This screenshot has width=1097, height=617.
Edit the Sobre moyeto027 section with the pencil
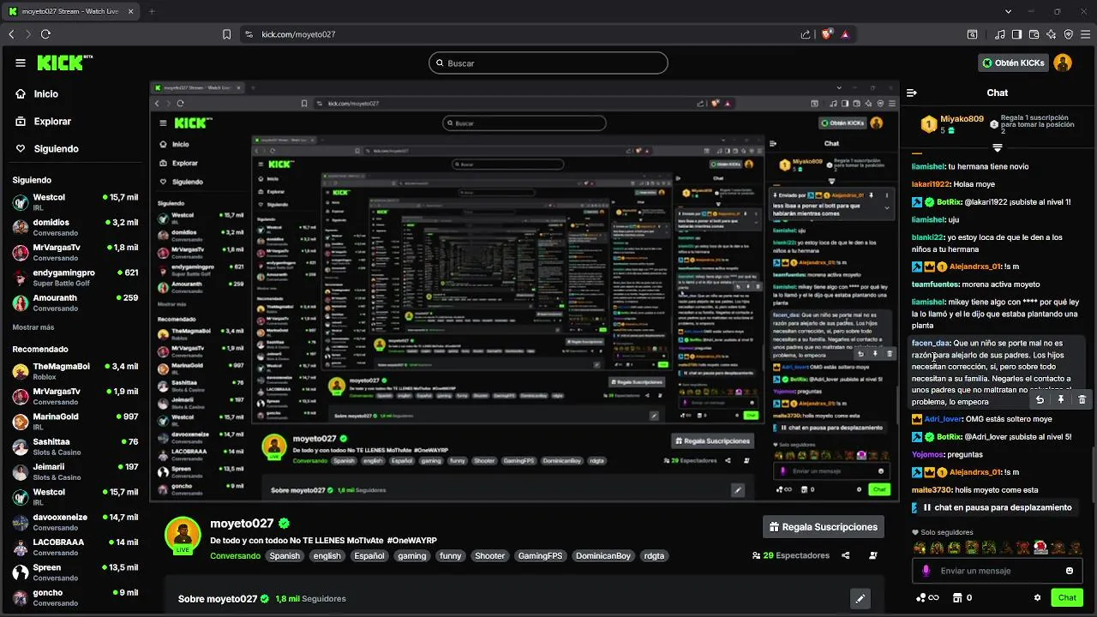coord(860,598)
